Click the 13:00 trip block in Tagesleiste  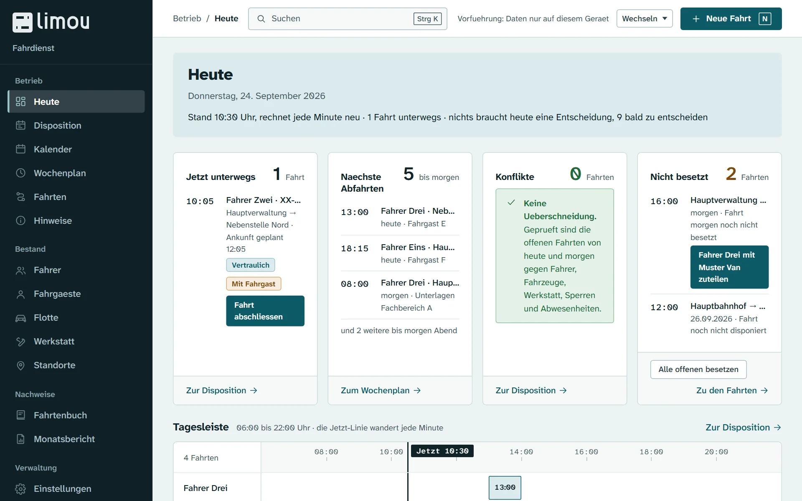coord(505,488)
